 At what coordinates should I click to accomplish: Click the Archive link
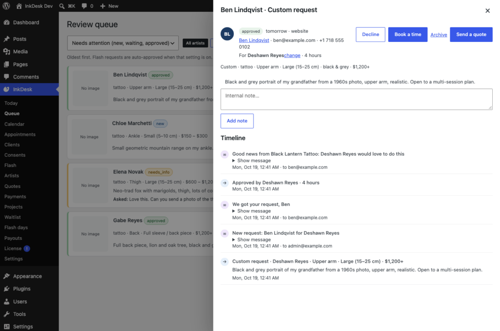click(x=438, y=35)
